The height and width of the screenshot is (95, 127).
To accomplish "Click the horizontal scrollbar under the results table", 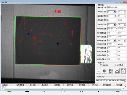I will click(62, 89).
